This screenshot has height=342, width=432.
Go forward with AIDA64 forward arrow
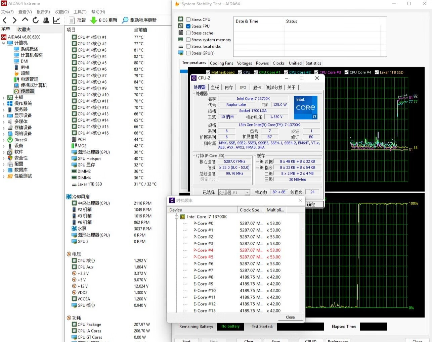14,20
